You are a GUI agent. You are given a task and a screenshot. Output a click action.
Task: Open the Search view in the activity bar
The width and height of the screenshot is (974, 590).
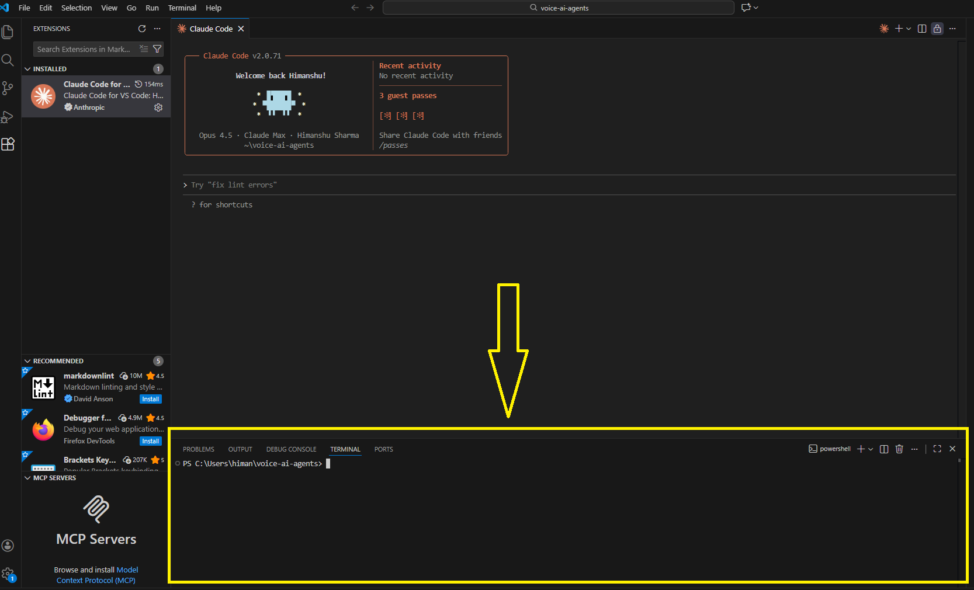click(8, 60)
